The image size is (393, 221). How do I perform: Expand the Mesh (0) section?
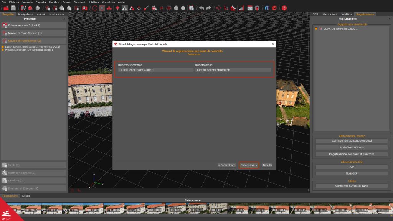pyautogui.click(x=34, y=165)
